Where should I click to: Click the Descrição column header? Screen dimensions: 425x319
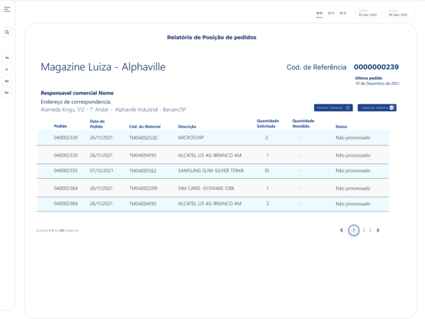click(x=187, y=127)
